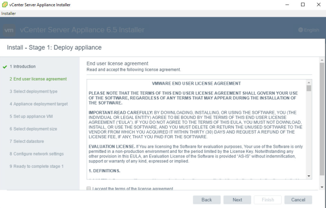
Task: Click the vm logo in the header
Action: 9,31
